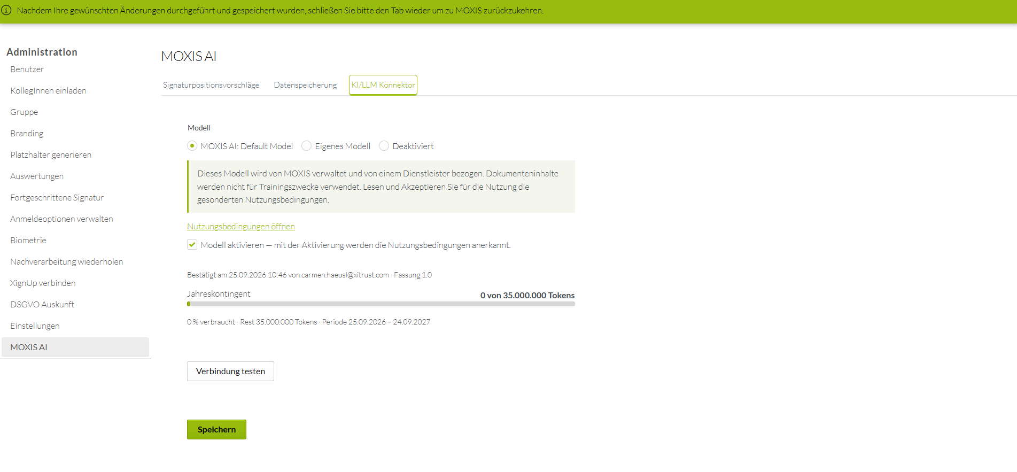Screen dimensions: 1017x472
Task: Open Anmeldeoptionen verwalten
Action: coord(61,219)
